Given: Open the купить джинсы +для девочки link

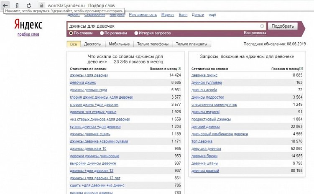Looking at the screenshot, I should [x=95, y=127].
